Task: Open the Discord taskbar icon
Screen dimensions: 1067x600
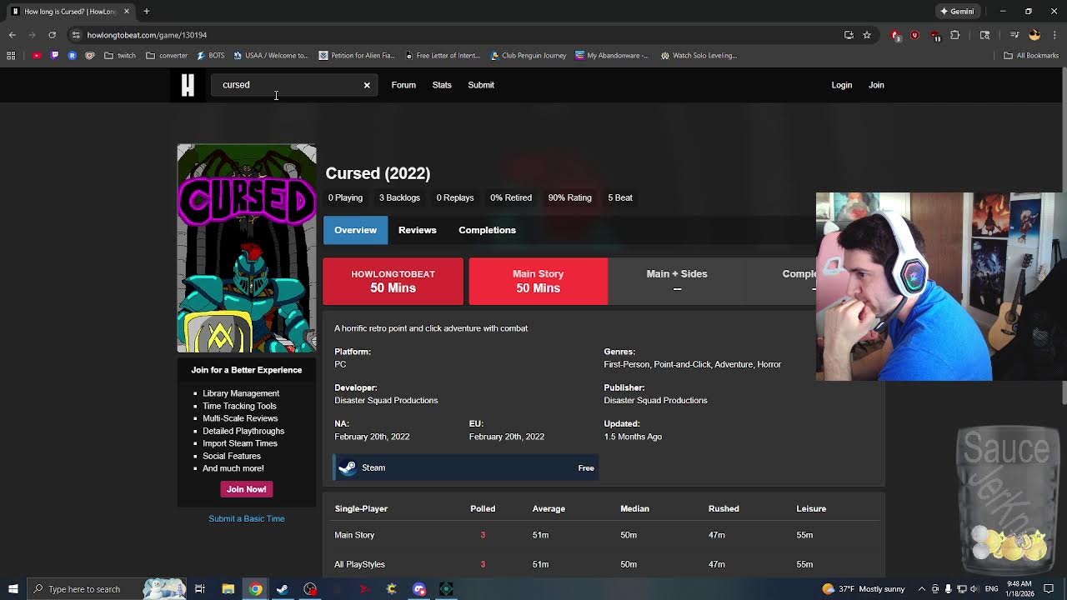Action: (x=419, y=589)
